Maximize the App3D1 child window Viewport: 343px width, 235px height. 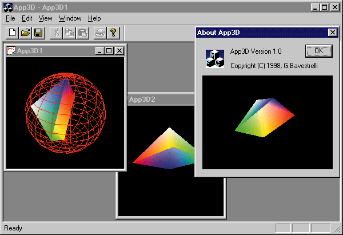pos(110,51)
